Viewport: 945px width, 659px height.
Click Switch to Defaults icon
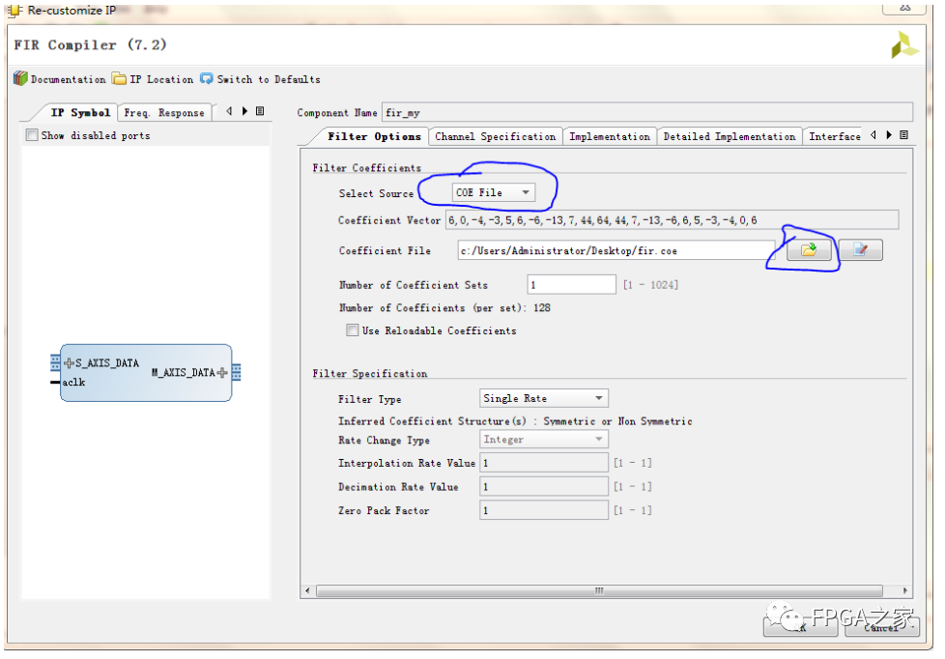coord(207,79)
